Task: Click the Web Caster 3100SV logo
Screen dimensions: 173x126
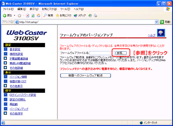Action: click(27, 35)
